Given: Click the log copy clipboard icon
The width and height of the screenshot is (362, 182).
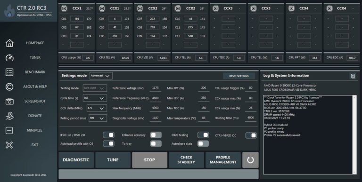Looking at the screenshot, I should pos(353,76).
